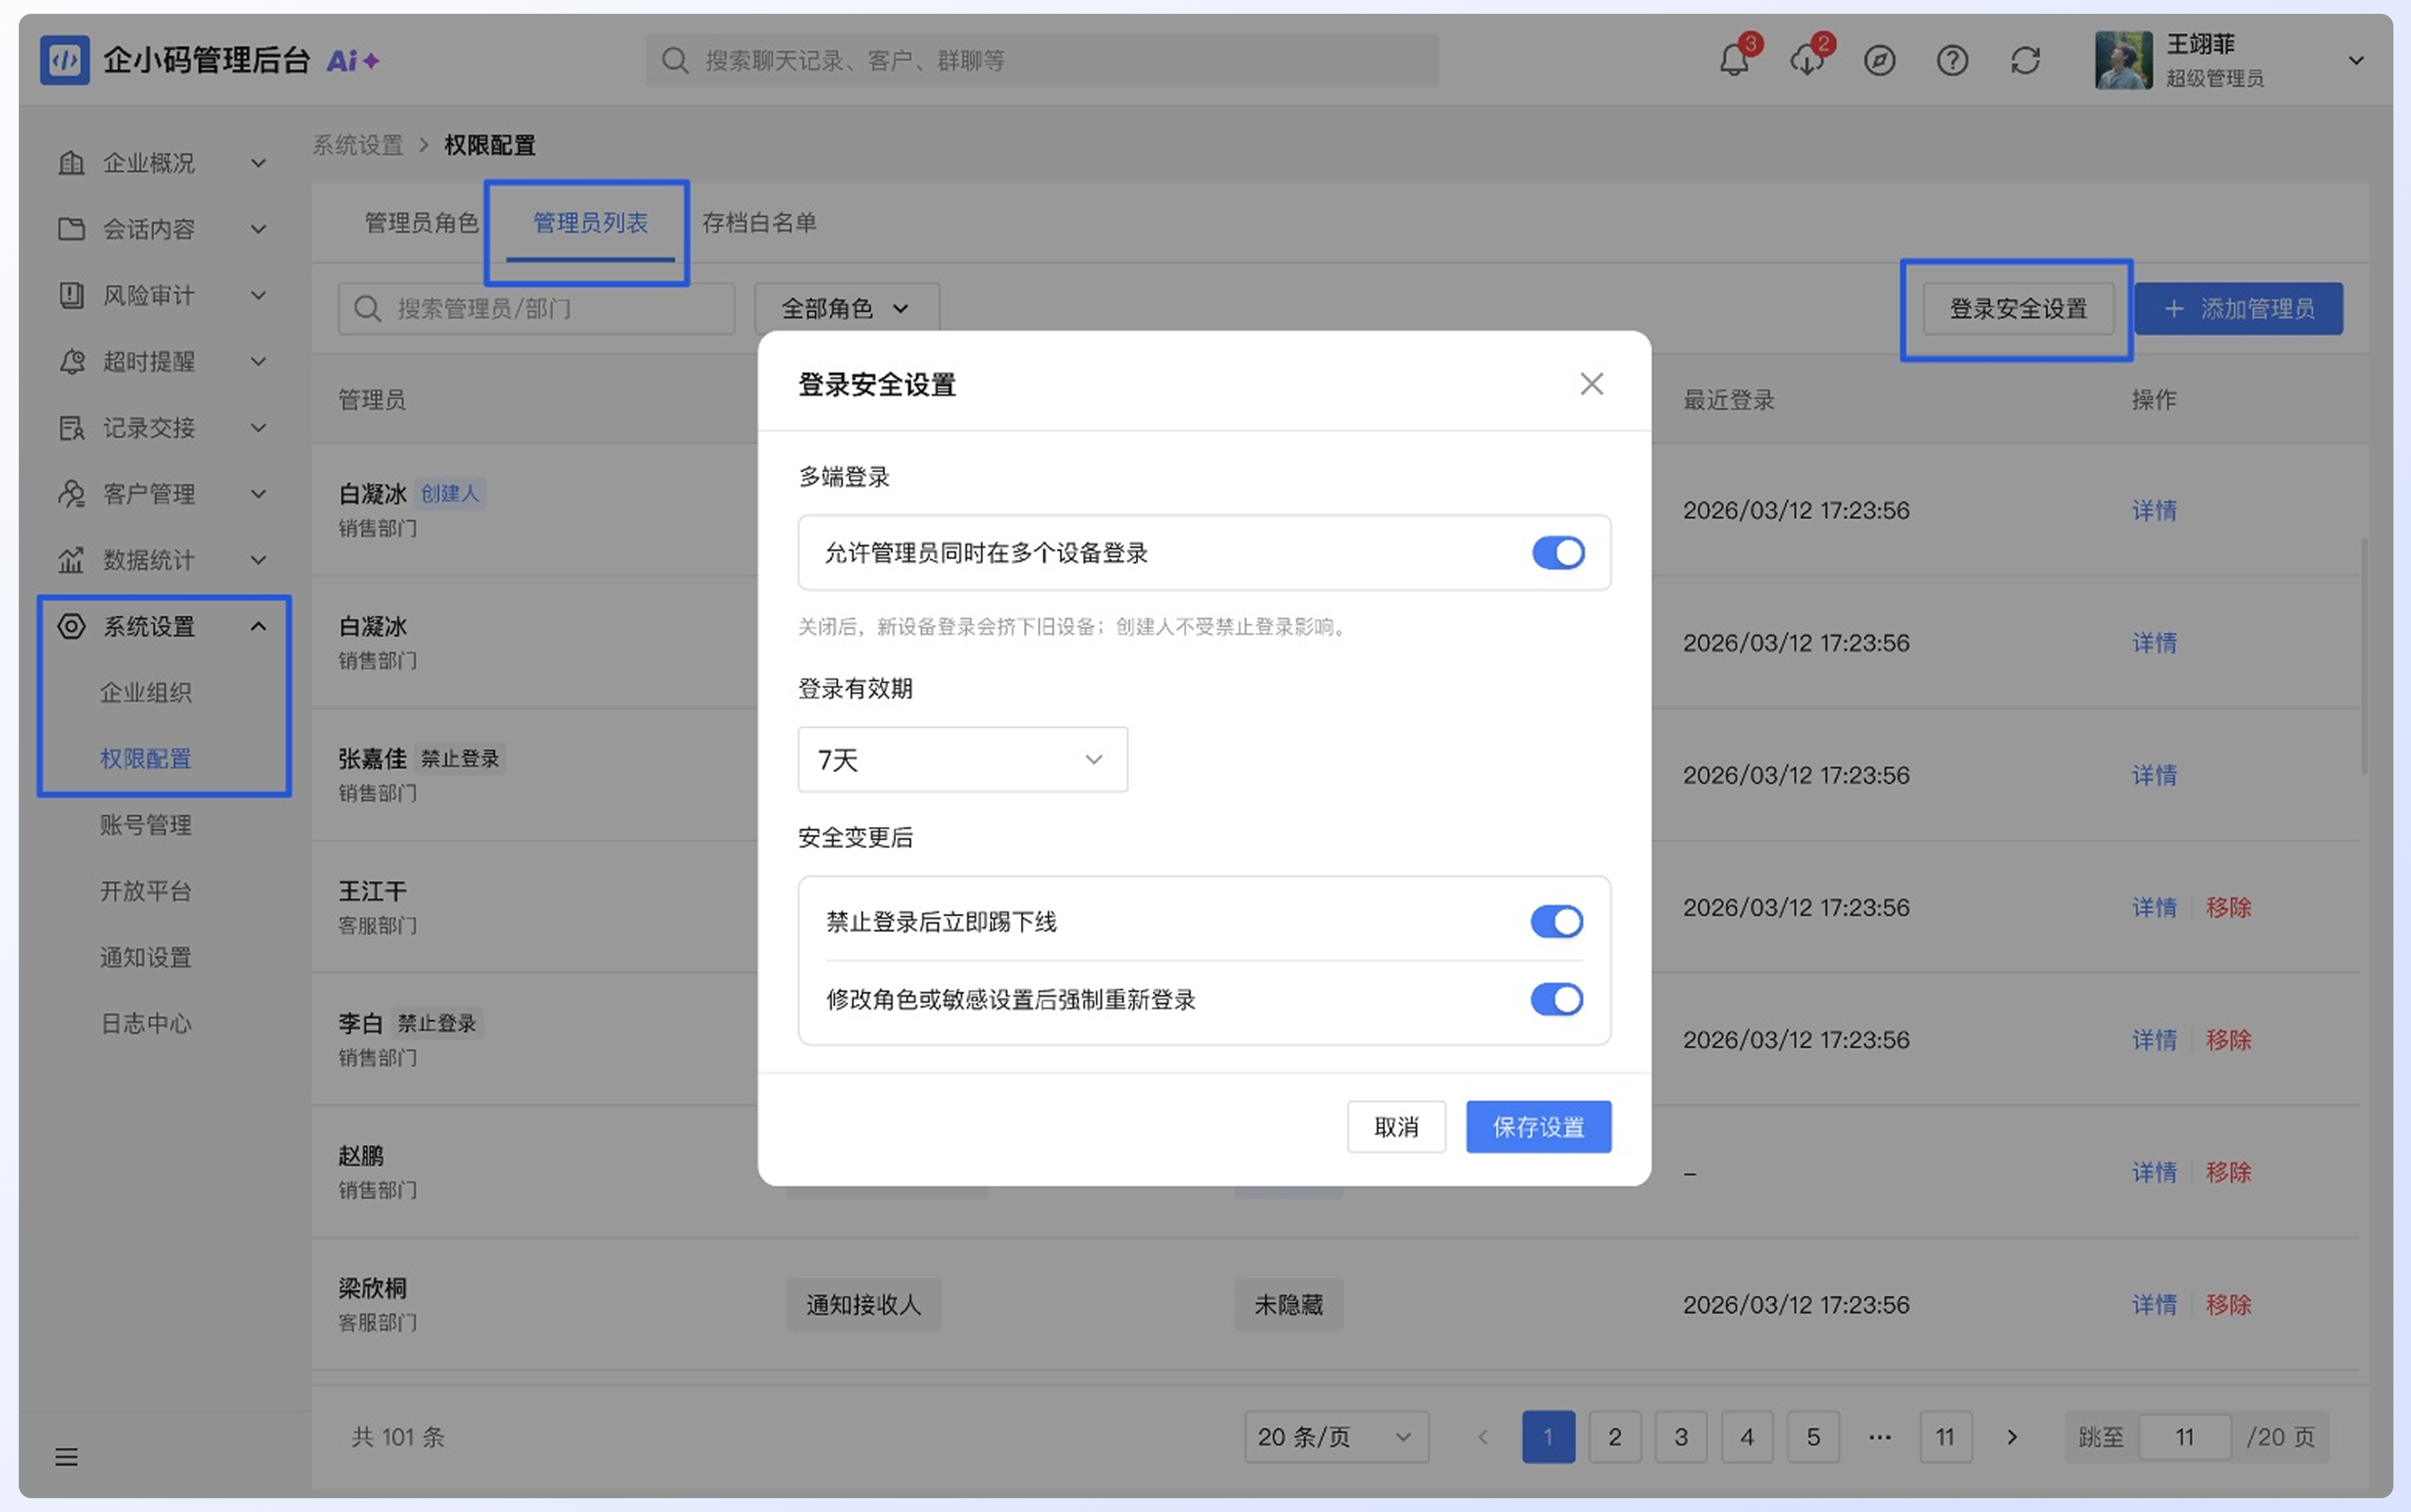Toggle 禁止登录后立即踢下线 switch
This screenshot has height=1512, width=2411.
click(1557, 922)
